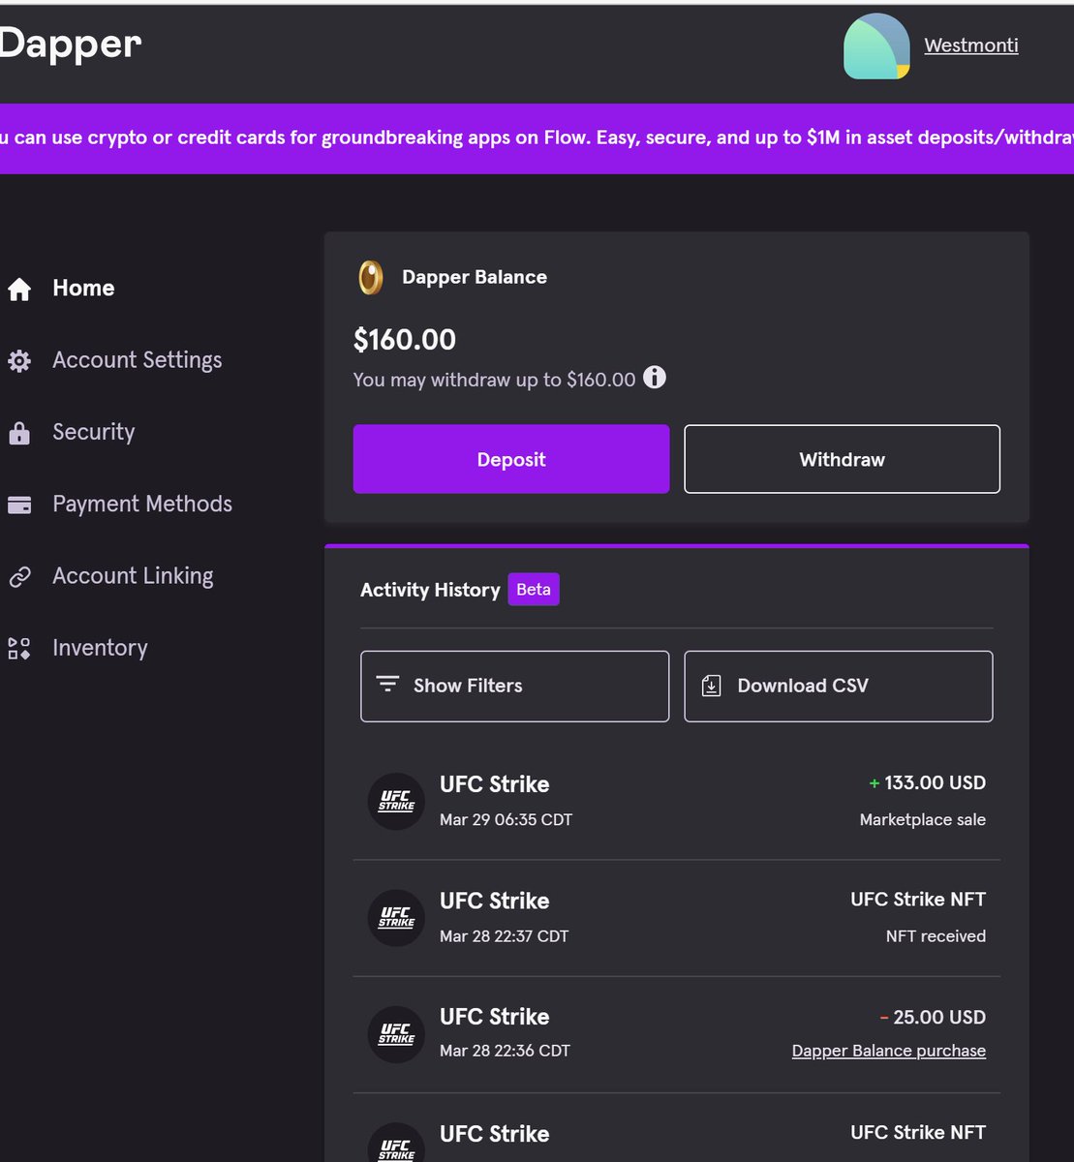Click UFC Strike logo for Marketplace sale
The image size is (1074, 1162).
point(396,801)
